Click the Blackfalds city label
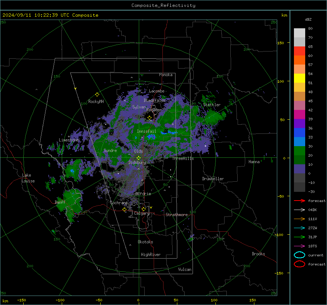Image resolution: width=327 pixels, height=305 pixels. click(x=154, y=100)
